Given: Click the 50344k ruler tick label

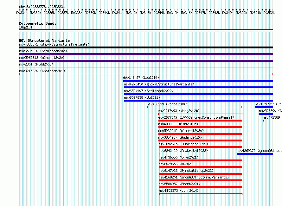Looking at the screenshot, I should (x=159, y=13).
